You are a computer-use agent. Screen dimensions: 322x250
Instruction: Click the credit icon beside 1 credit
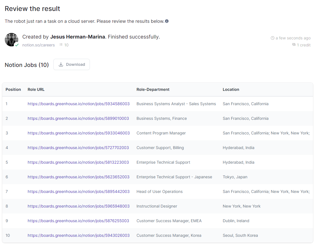pos(294,45)
